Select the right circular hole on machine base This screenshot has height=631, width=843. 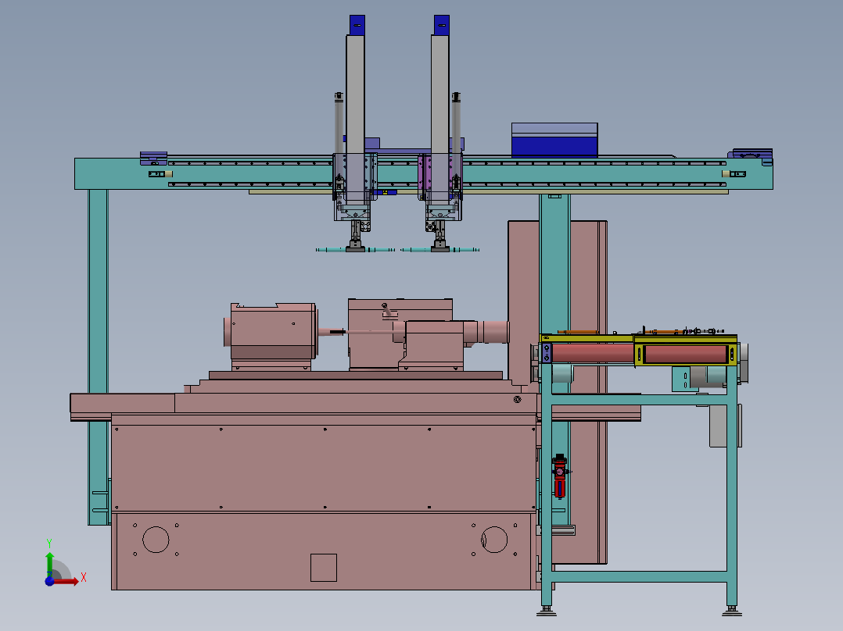[494, 540]
